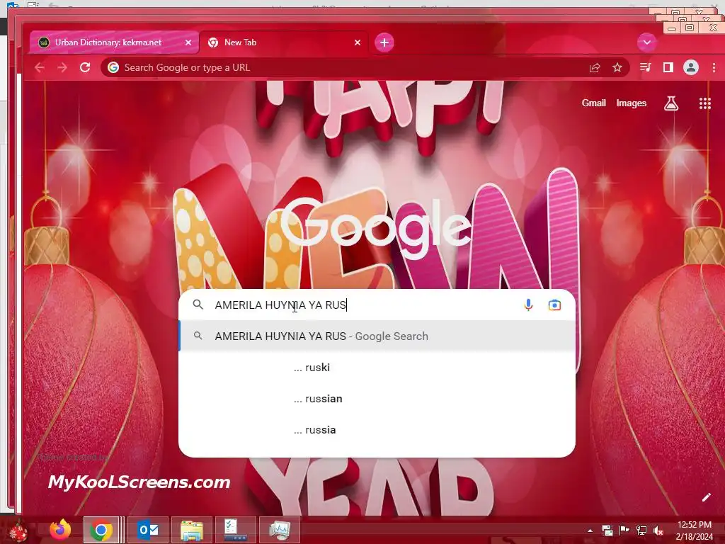This screenshot has width=725, height=544.
Task: Click the Google search box text field
Action: pyautogui.click(x=365, y=305)
